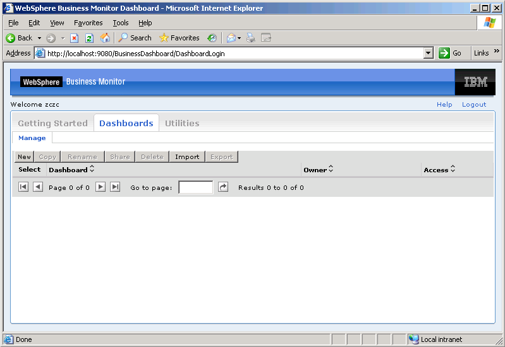This screenshot has width=505, height=347.
Task: Open the Edit menu
Action: 34,23
